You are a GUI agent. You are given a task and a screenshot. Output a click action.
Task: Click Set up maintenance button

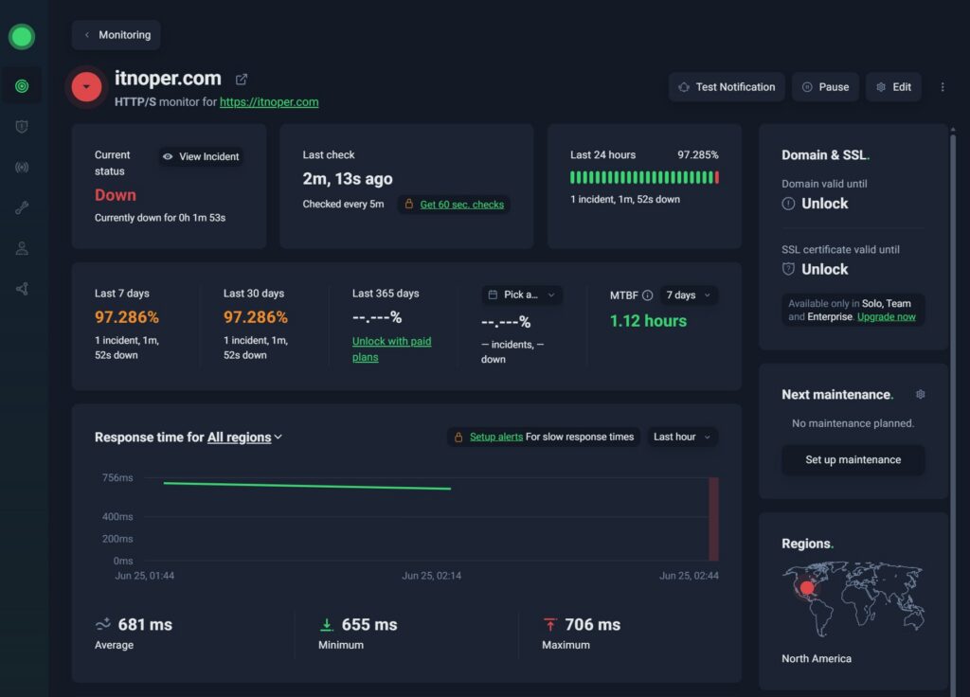853,459
